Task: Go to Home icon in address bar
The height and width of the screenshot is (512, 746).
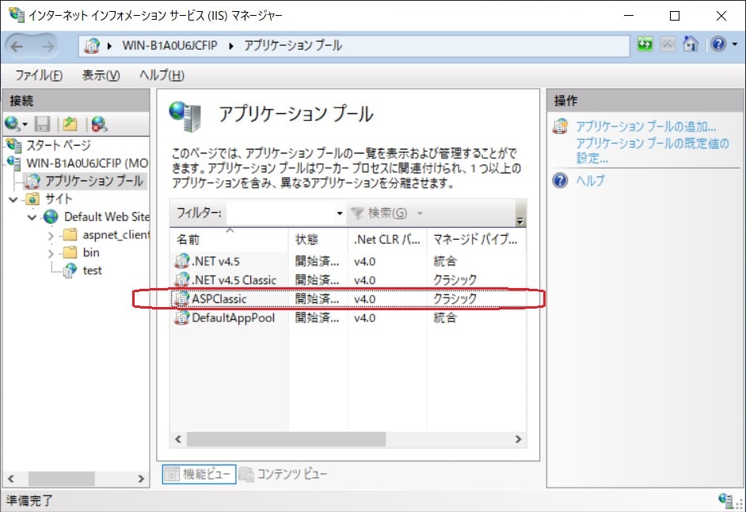Action: pos(690,44)
